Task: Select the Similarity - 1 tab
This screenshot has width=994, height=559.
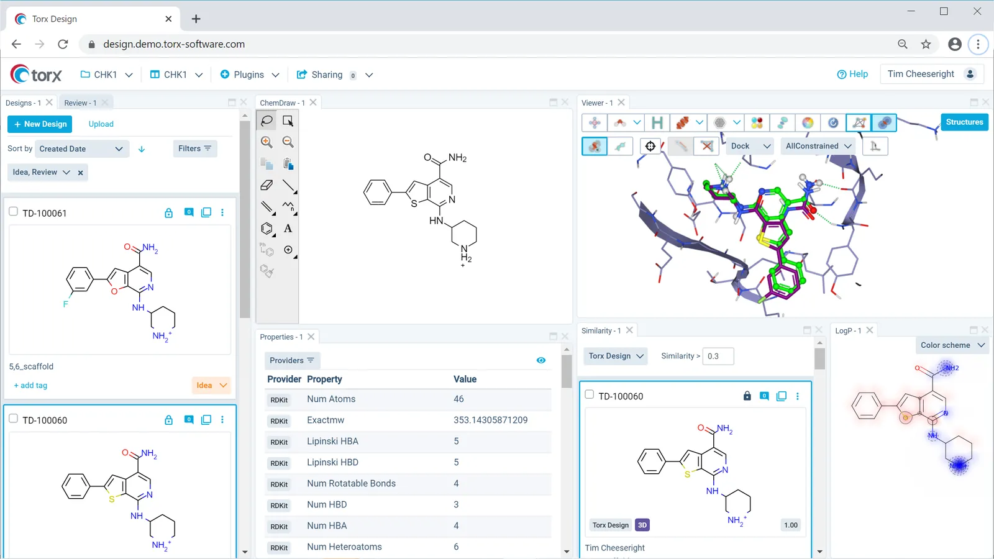Action: pos(601,331)
